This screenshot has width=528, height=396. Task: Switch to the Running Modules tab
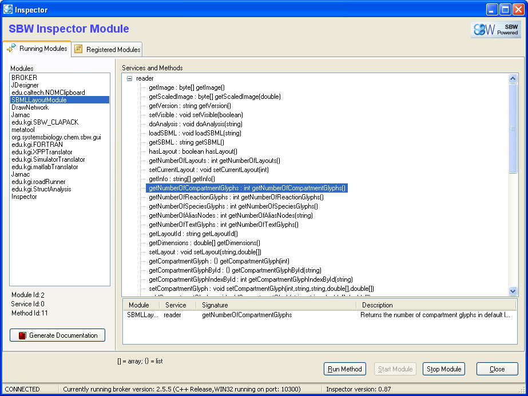(x=37, y=49)
